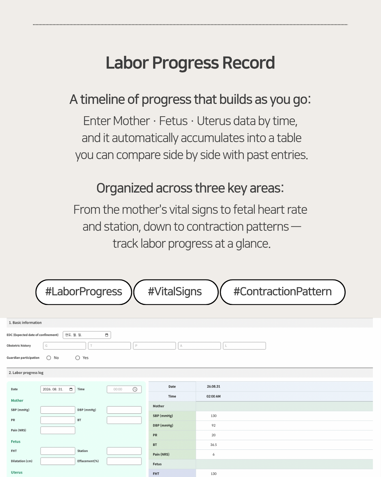The height and width of the screenshot is (477, 381).
Task: Focus the obstetric history P field
Action: point(155,346)
